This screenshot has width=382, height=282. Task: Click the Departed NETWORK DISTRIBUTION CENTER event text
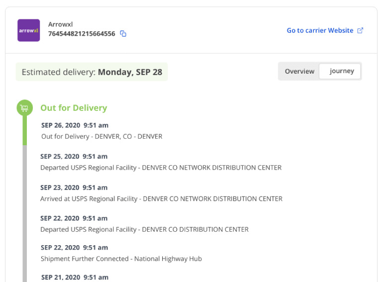click(x=161, y=168)
